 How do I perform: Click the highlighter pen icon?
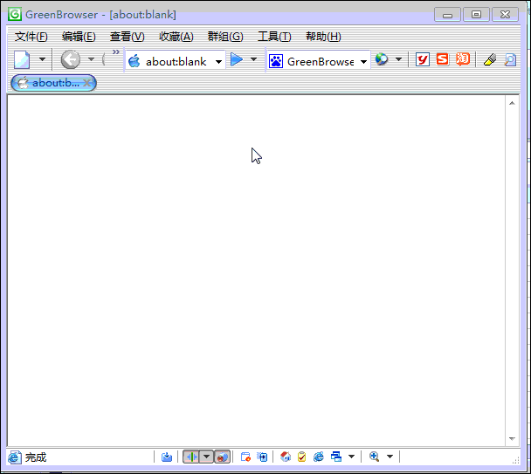tap(490, 59)
